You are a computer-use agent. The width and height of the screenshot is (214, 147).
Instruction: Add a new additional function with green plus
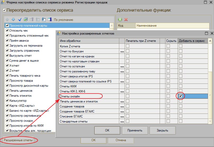coord(120,19)
